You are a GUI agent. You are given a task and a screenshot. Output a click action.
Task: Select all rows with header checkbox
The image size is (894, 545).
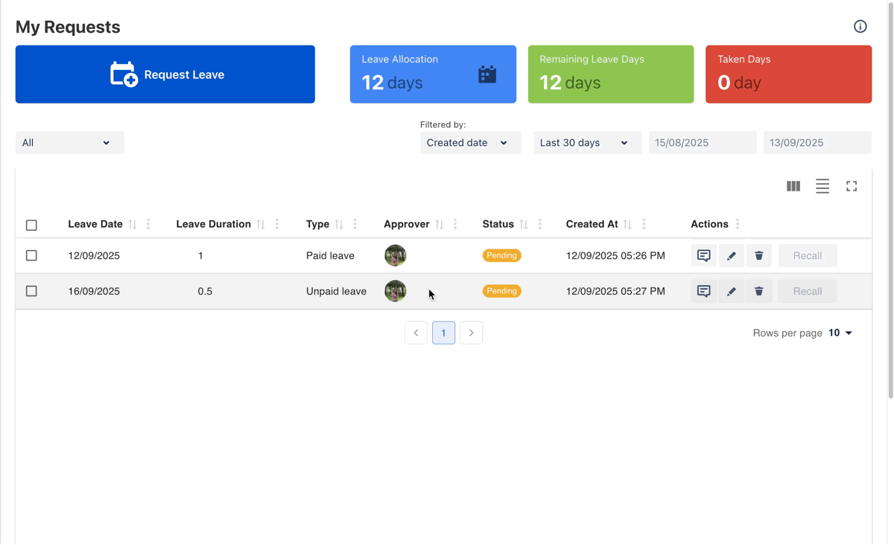pyautogui.click(x=31, y=225)
